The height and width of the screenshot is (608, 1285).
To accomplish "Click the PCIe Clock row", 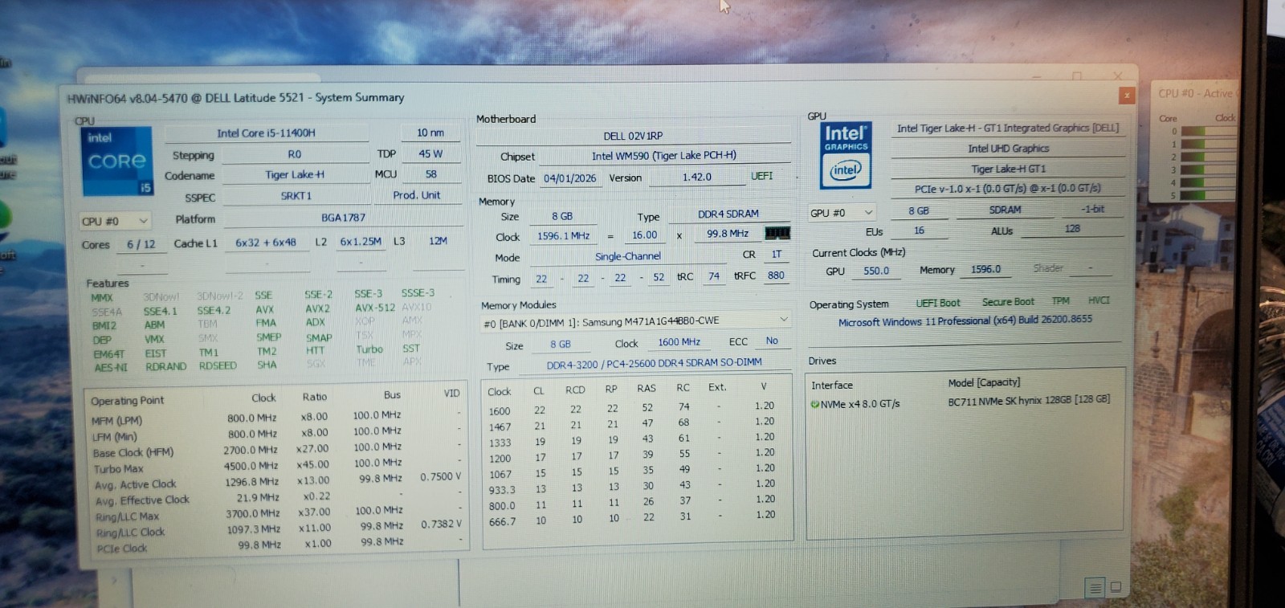I will coord(276,546).
